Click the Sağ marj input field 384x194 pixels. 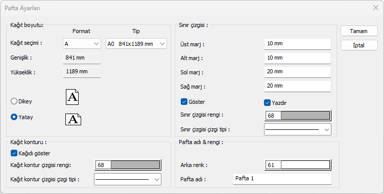click(x=298, y=86)
